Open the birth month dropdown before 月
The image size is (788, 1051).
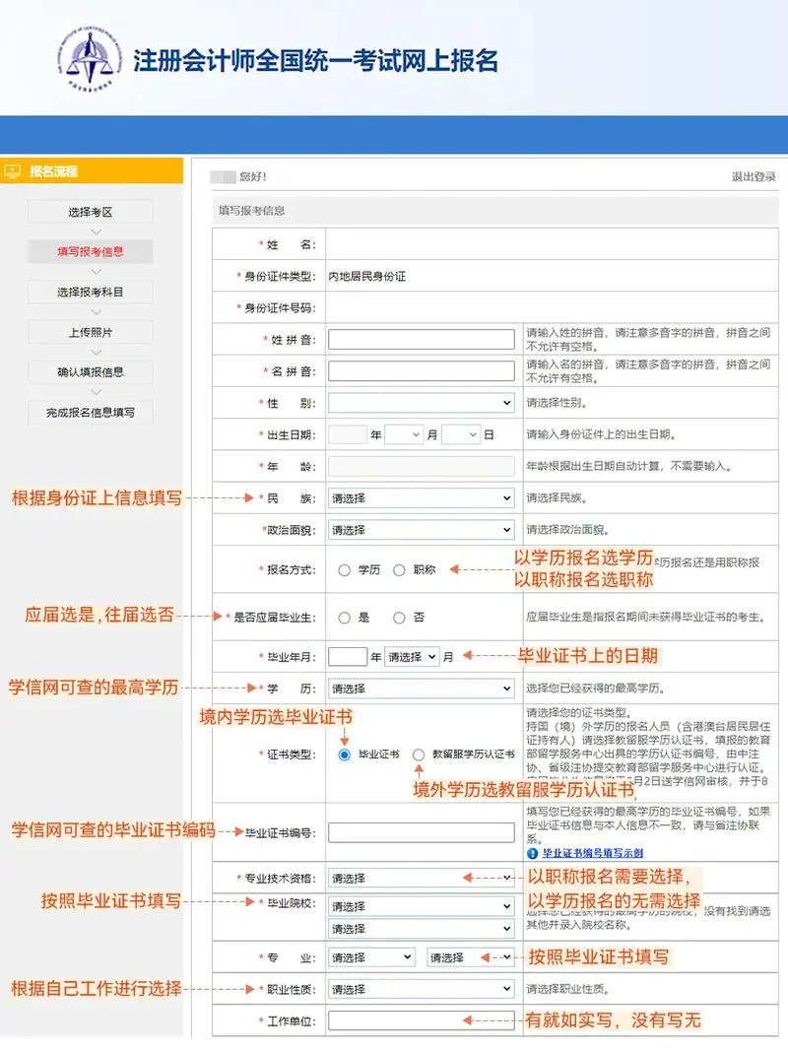tap(404, 435)
